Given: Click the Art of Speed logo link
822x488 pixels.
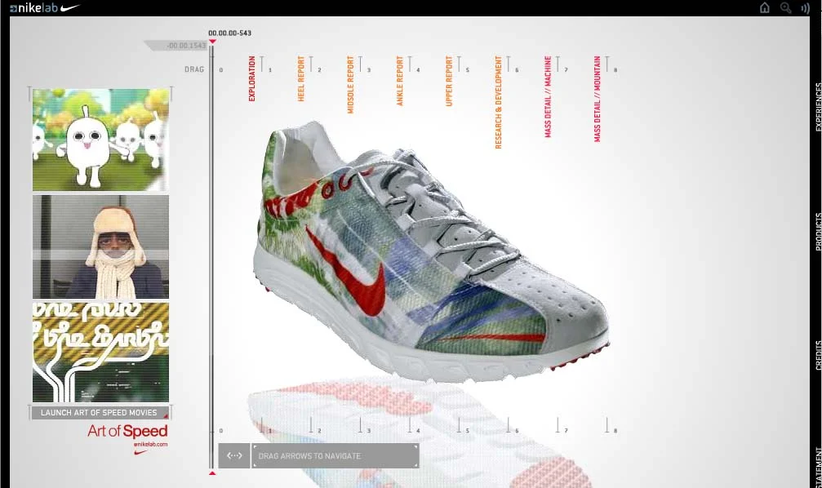Looking at the screenshot, I should point(127,431).
